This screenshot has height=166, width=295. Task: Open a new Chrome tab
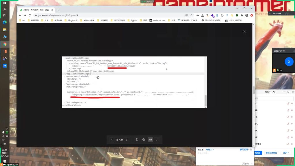[58, 10]
